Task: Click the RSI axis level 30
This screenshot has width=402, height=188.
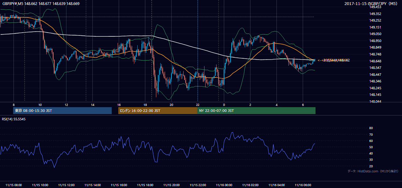Action: 371,160
